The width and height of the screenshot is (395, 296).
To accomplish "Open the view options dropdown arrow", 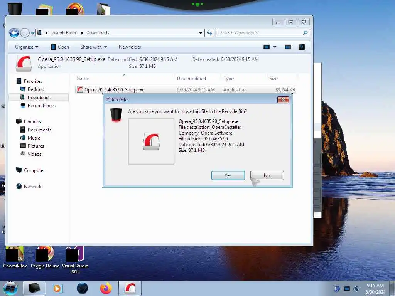I will click(x=275, y=47).
